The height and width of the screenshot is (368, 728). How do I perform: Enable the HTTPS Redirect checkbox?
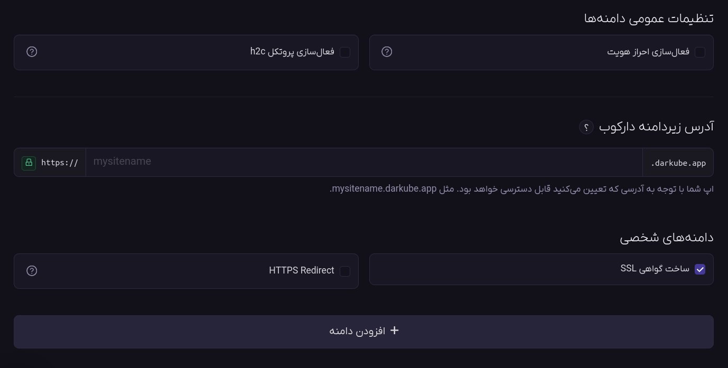pyautogui.click(x=345, y=271)
